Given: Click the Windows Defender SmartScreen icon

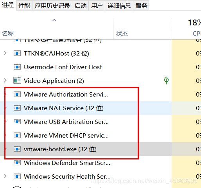Looking at the screenshot, I should (x=17, y=163).
